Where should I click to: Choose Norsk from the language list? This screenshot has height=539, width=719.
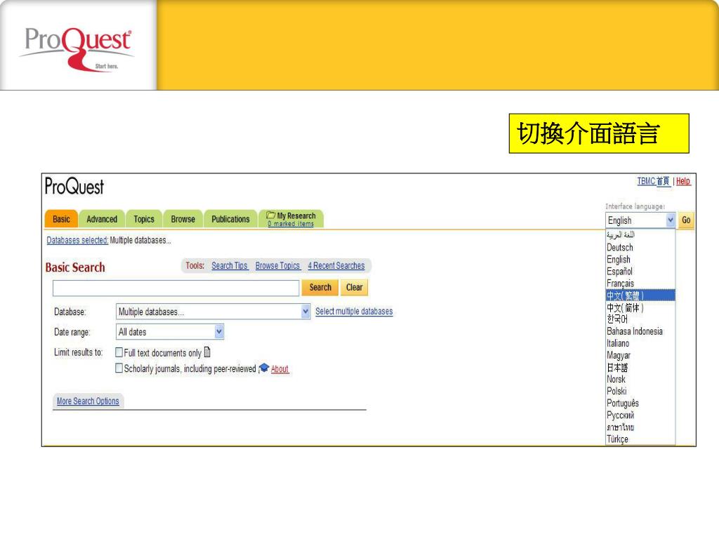coord(640,379)
